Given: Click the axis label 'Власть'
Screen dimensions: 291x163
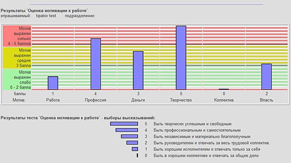Looking at the screenshot, I should point(267,100).
